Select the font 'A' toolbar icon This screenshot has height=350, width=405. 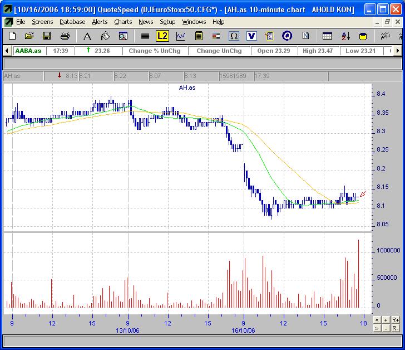pyautogui.click(x=87, y=36)
